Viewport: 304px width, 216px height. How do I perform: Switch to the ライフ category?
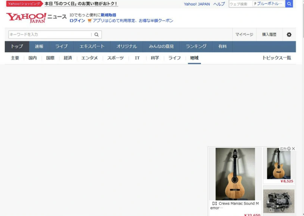pos(175,58)
